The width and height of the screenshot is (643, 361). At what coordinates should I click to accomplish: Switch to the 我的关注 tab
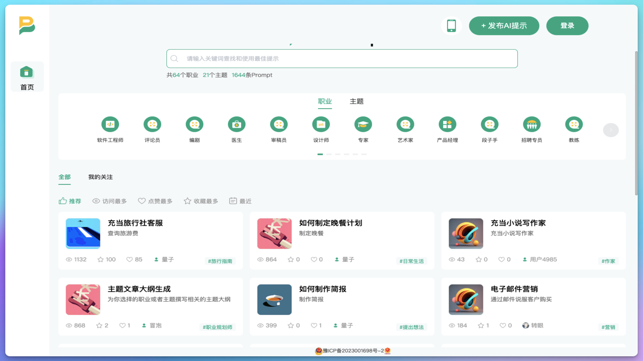tap(100, 177)
